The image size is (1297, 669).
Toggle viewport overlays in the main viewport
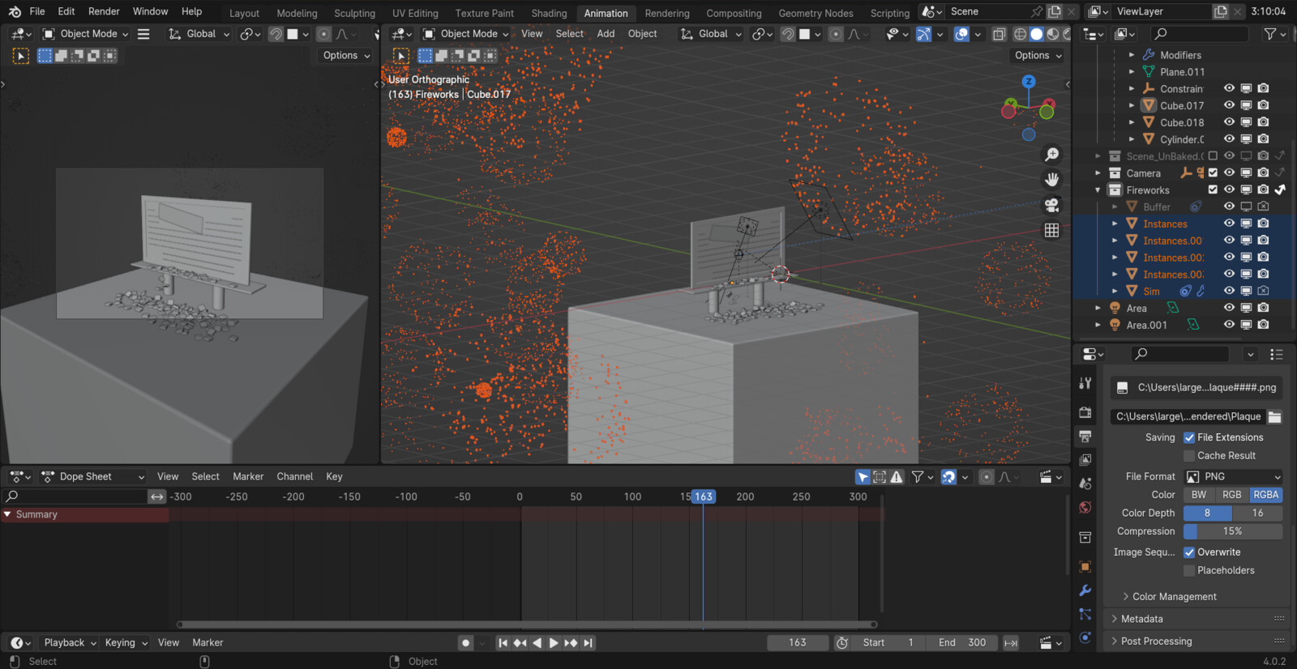961,34
